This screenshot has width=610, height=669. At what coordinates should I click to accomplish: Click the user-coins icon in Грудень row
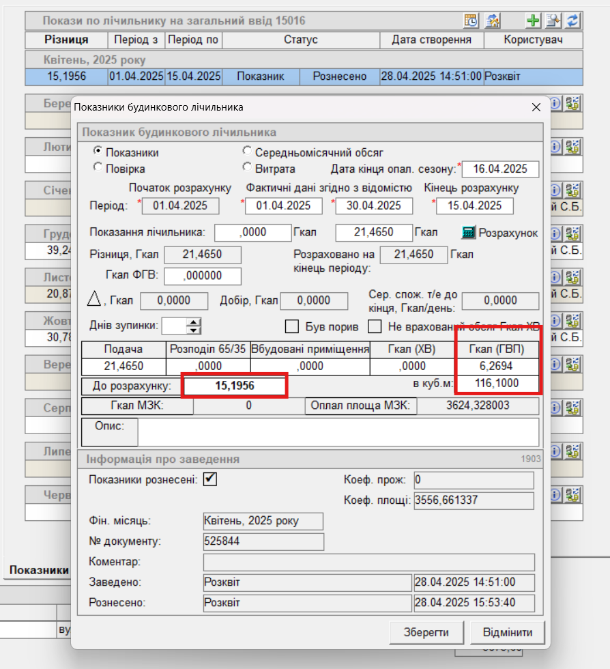(x=572, y=233)
